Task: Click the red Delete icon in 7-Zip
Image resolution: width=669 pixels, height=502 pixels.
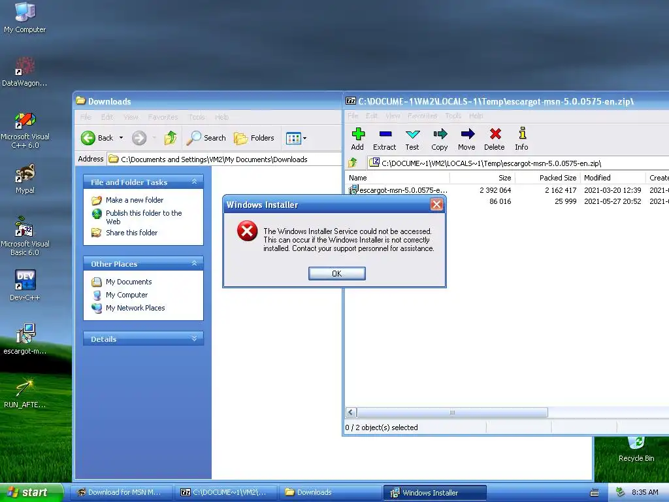Action: coord(495,139)
